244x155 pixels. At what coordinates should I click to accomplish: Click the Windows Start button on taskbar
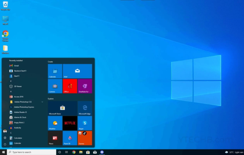point(3,152)
